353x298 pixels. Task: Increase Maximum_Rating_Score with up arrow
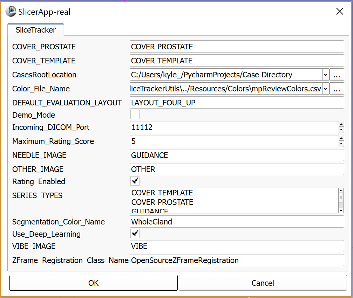point(341,138)
